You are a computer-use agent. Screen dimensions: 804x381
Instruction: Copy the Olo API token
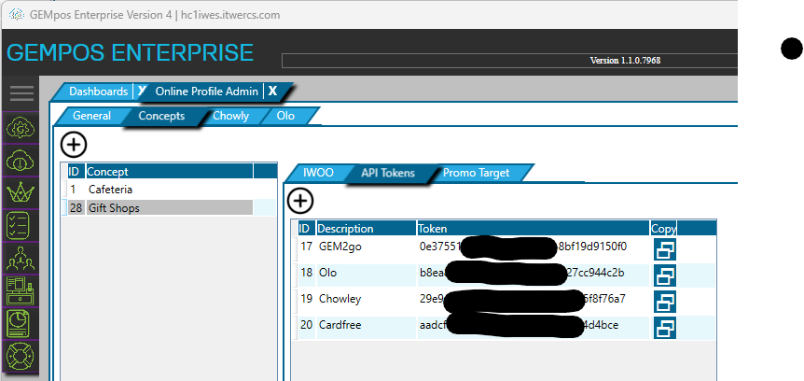tap(665, 275)
